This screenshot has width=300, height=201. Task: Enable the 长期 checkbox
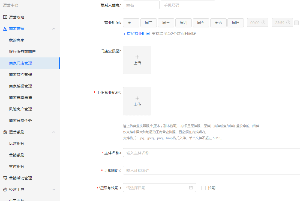(x=203, y=188)
